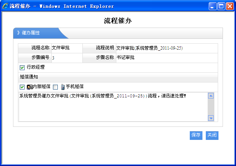This screenshot has width=236, height=166.
Task: Click the 手机短信 mobile phone icon
Action: [x=63, y=87]
